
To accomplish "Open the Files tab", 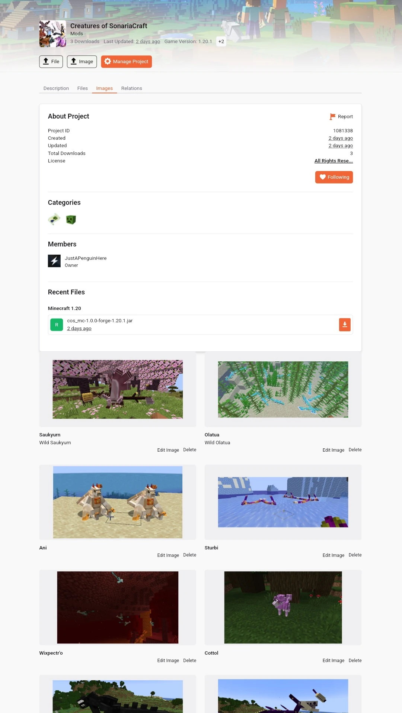I will click(x=83, y=88).
